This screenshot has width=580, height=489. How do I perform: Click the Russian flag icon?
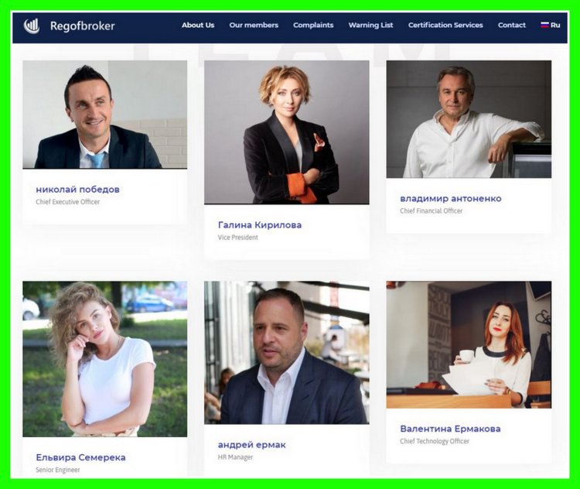544,26
